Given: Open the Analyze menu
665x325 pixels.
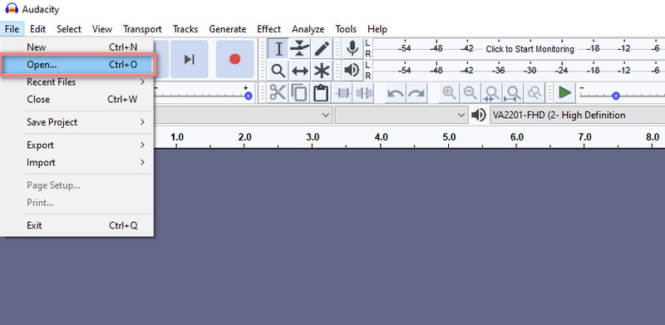Looking at the screenshot, I should tap(308, 29).
